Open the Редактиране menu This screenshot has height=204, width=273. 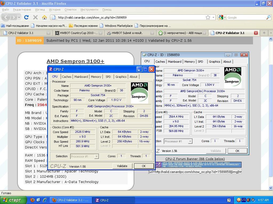[x=22, y=10]
